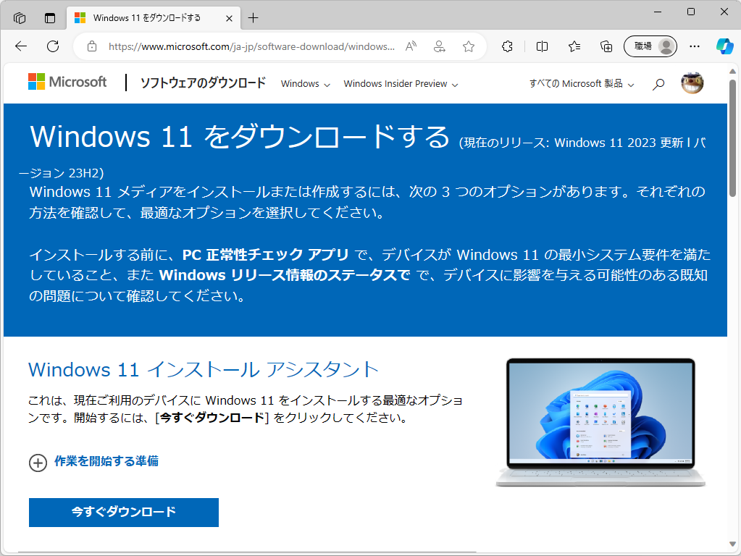741x556 pixels.
Task: Click the Microsoft logo to go home
Action: click(67, 82)
